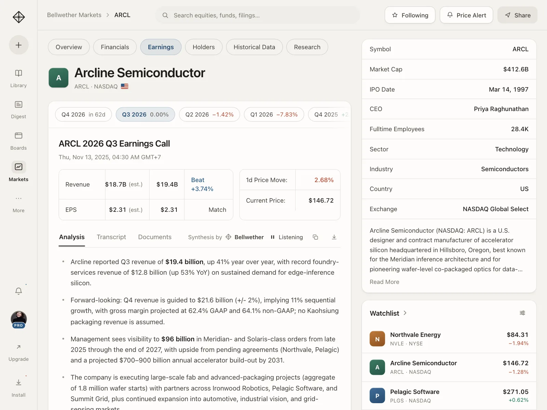Open the Watchlist heading
The width and height of the screenshot is (547, 410).
(x=384, y=313)
